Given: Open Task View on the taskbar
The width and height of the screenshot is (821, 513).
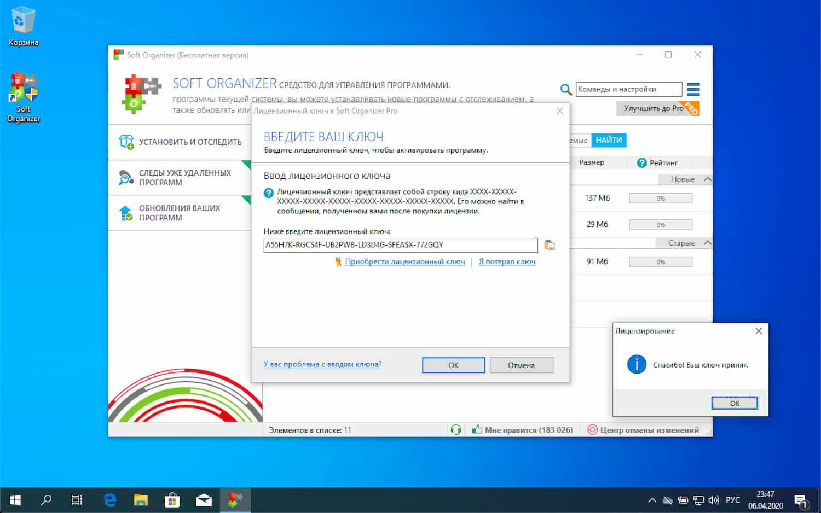Looking at the screenshot, I should click(77, 499).
